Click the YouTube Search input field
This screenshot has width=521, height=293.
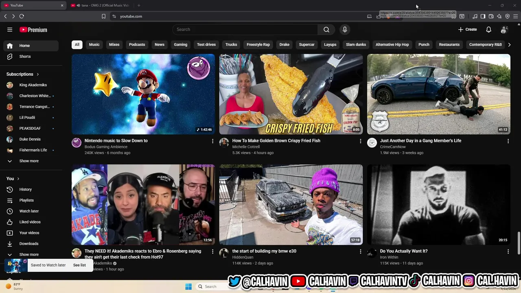(245, 29)
